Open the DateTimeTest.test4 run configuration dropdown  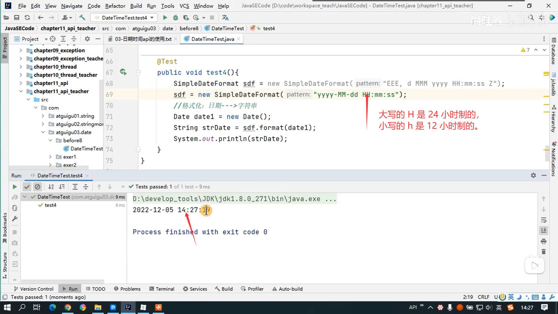click(124, 18)
